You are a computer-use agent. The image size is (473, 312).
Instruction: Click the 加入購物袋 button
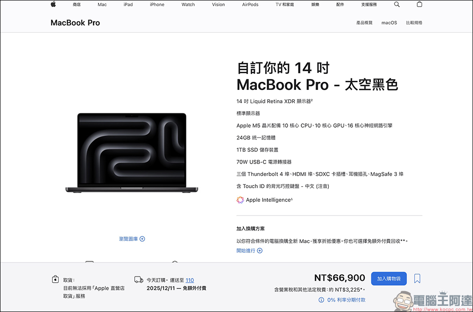click(389, 278)
